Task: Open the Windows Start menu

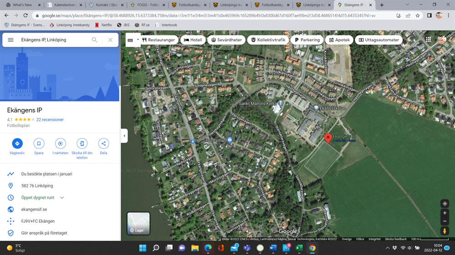Action: [143, 248]
